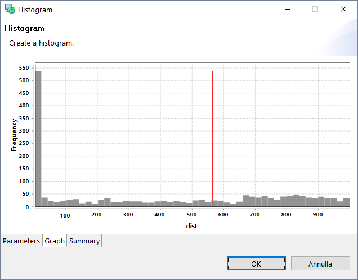
Task: Click the 900 tick label on the x-axis
Action: tap(318, 215)
